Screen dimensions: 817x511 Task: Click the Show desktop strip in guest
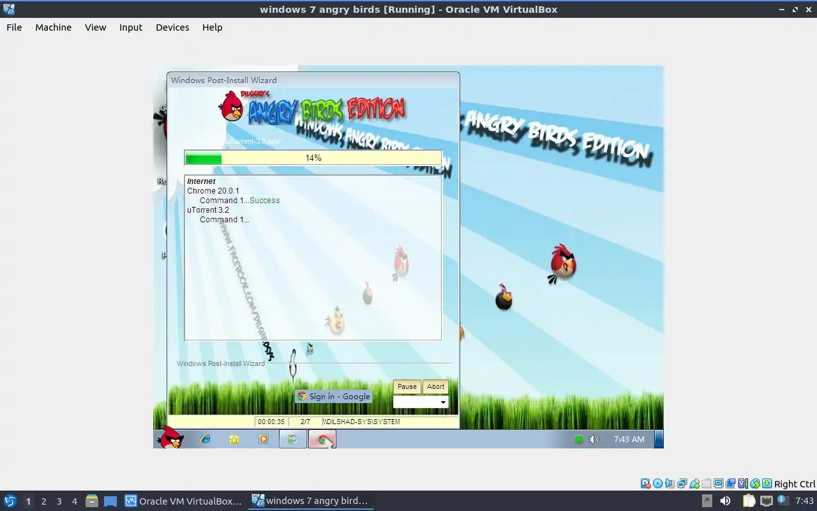[x=659, y=439]
